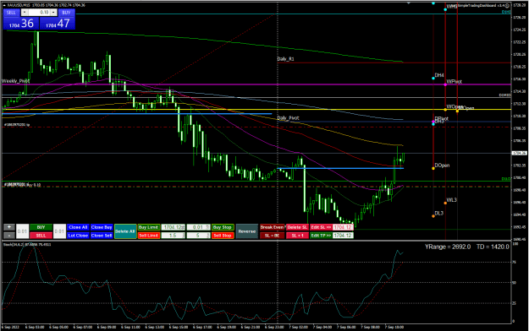Click the green BUY dashboard button
The height and width of the screenshot is (331, 529).
[41, 227]
